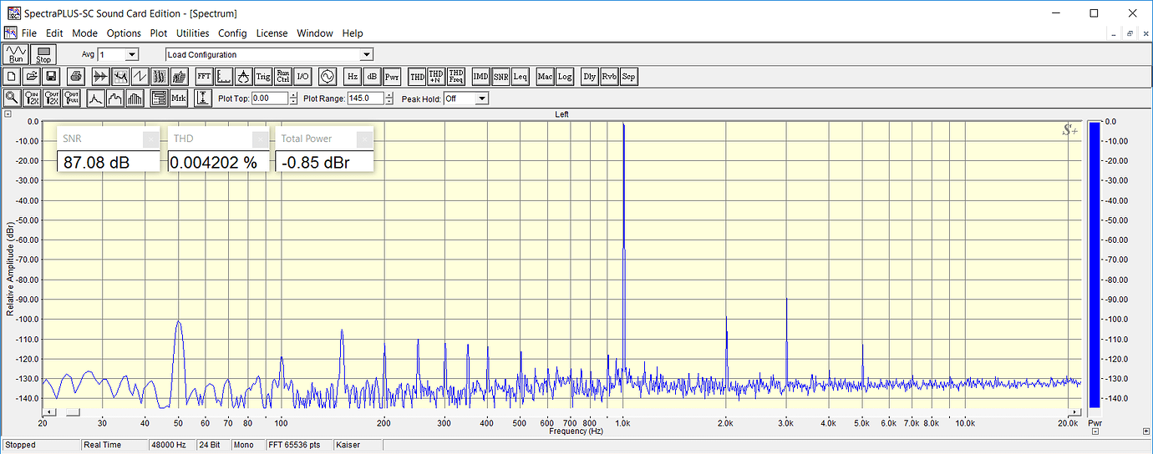1153x454 pixels.
Task: Click the Print icon in toolbar
Action: tap(76, 77)
